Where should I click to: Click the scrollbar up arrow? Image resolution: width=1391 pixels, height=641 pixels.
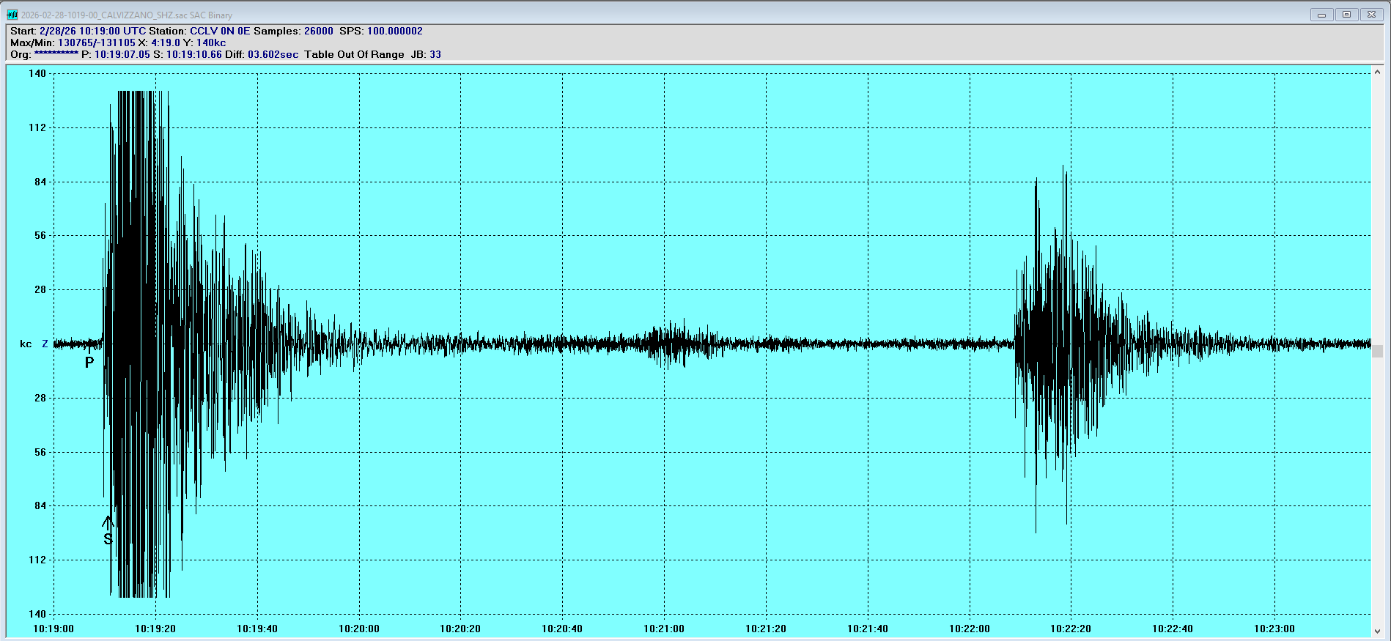pyautogui.click(x=1377, y=73)
